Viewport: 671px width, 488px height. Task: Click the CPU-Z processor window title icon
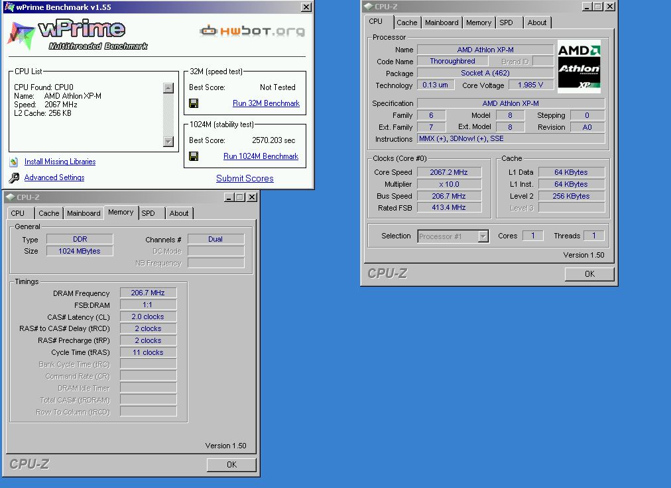coord(368,7)
